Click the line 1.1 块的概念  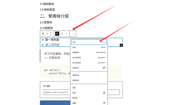(47, 4)
